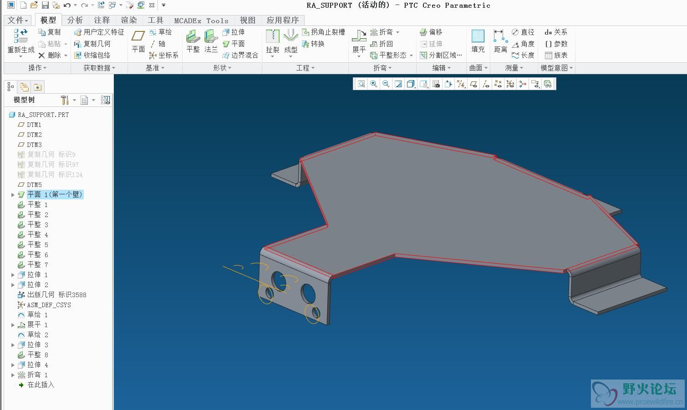
Task: Toggle datum axis display in graphics toolbar
Action: click(x=486, y=84)
